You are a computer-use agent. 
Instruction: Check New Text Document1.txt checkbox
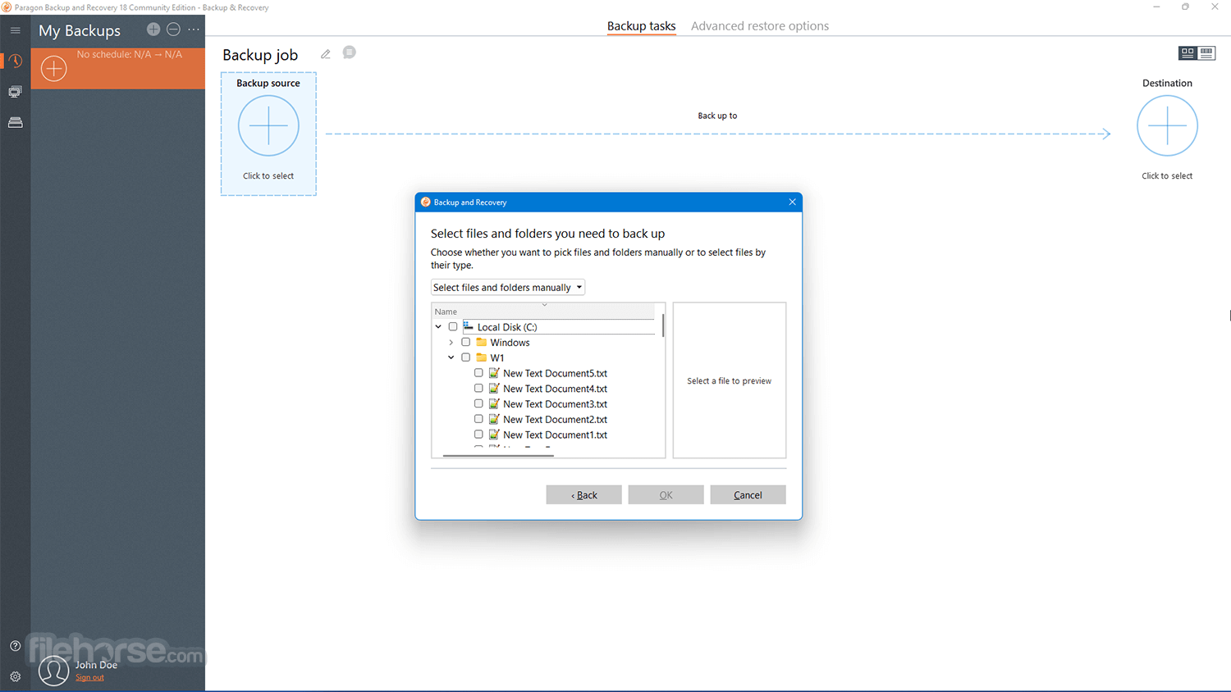478,435
